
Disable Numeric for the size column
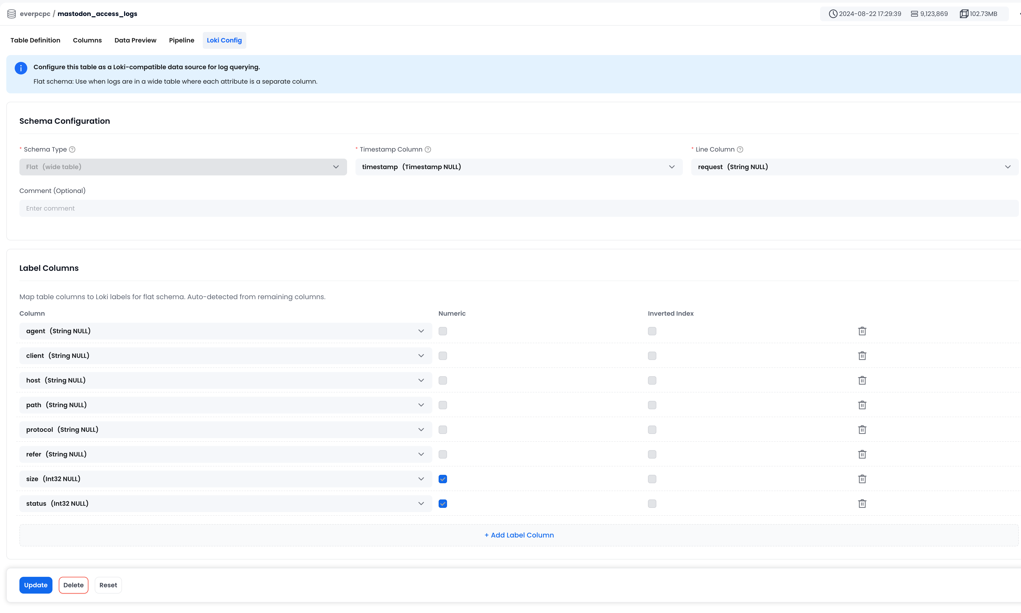coord(443,479)
